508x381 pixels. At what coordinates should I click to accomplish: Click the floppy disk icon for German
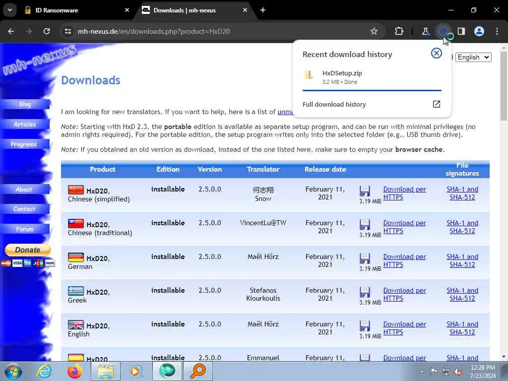tap(365, 258)
